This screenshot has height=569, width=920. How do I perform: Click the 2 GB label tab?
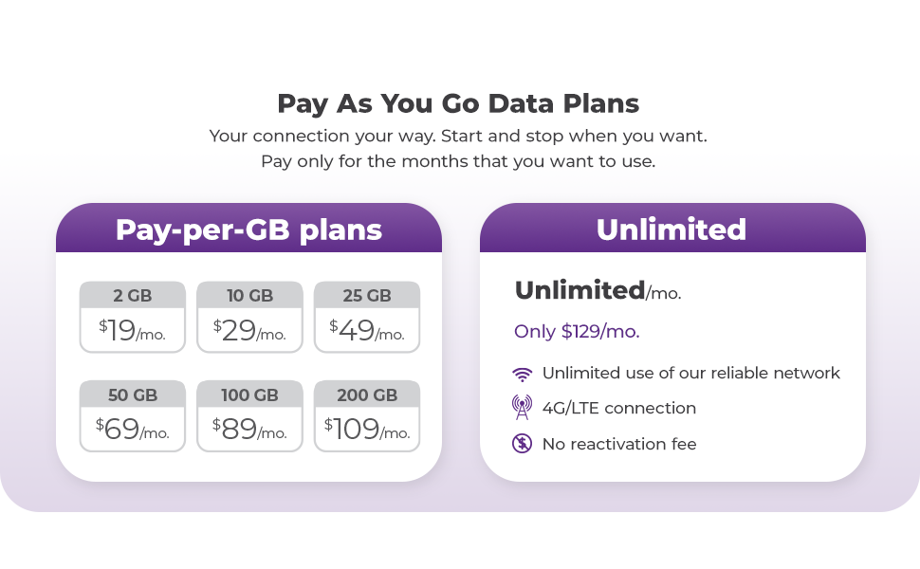point(133,295)
